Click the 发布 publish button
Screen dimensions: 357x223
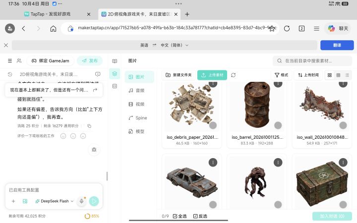(90, 61)
